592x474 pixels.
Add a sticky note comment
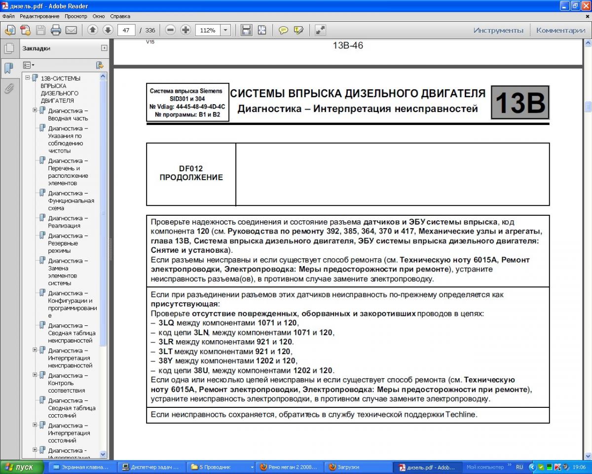283,30
